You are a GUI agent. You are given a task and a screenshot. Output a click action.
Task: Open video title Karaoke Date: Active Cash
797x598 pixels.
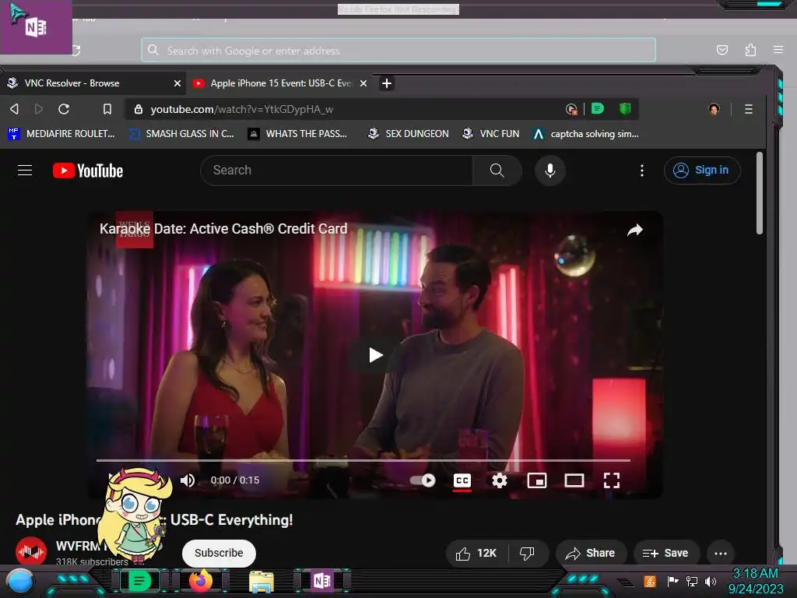[223, 229]
